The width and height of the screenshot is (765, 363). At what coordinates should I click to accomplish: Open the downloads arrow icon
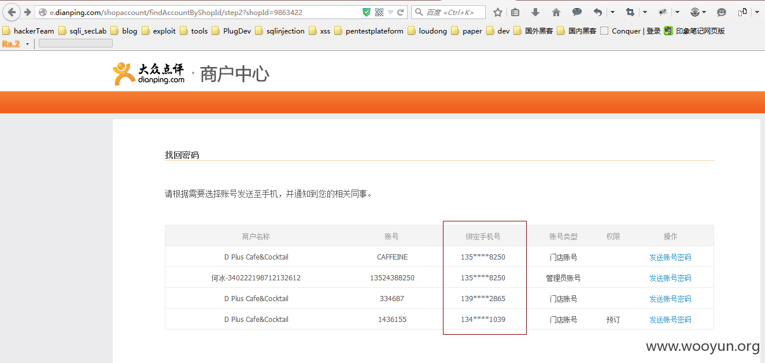[535, 12]
